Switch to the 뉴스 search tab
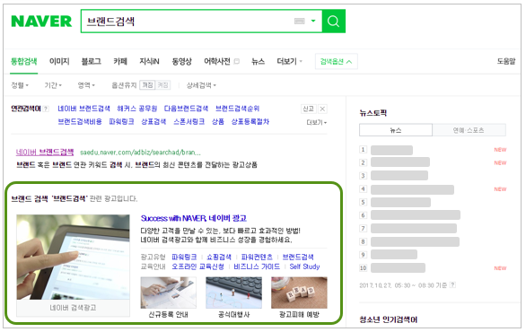 click(x=258, y=61)
